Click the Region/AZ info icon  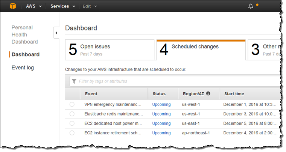208,93
